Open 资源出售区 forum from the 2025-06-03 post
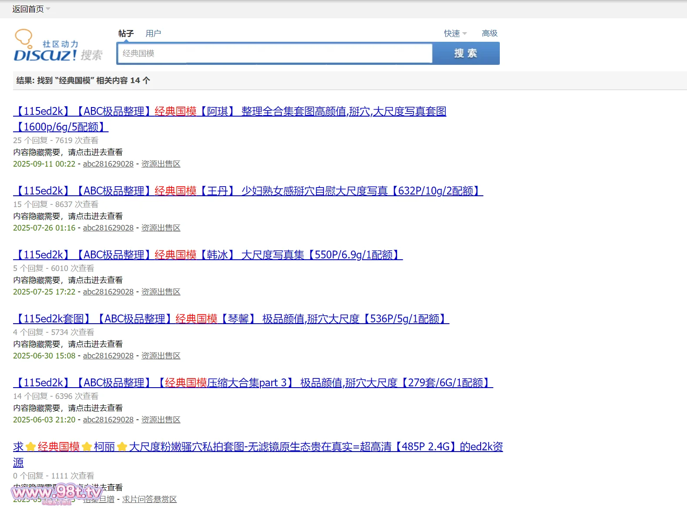 [x=161, y=420]
